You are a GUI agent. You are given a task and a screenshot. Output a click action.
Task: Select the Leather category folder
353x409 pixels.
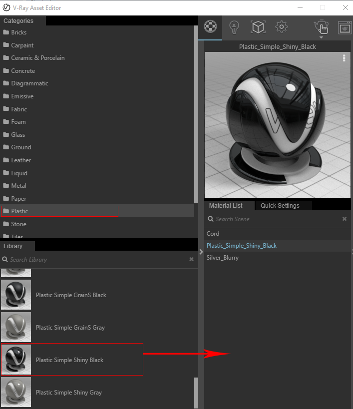97,160
